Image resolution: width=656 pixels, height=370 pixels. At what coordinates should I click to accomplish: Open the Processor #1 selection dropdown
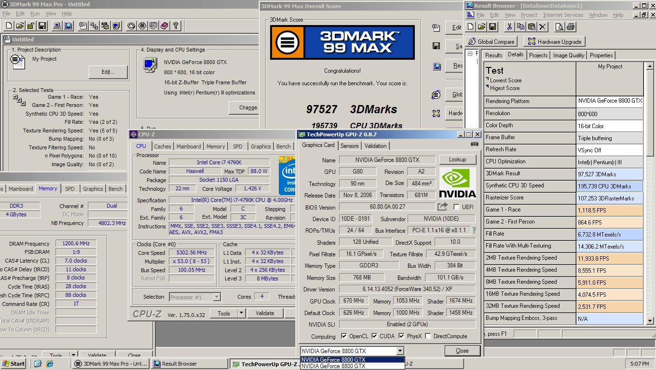click(217, 297)
